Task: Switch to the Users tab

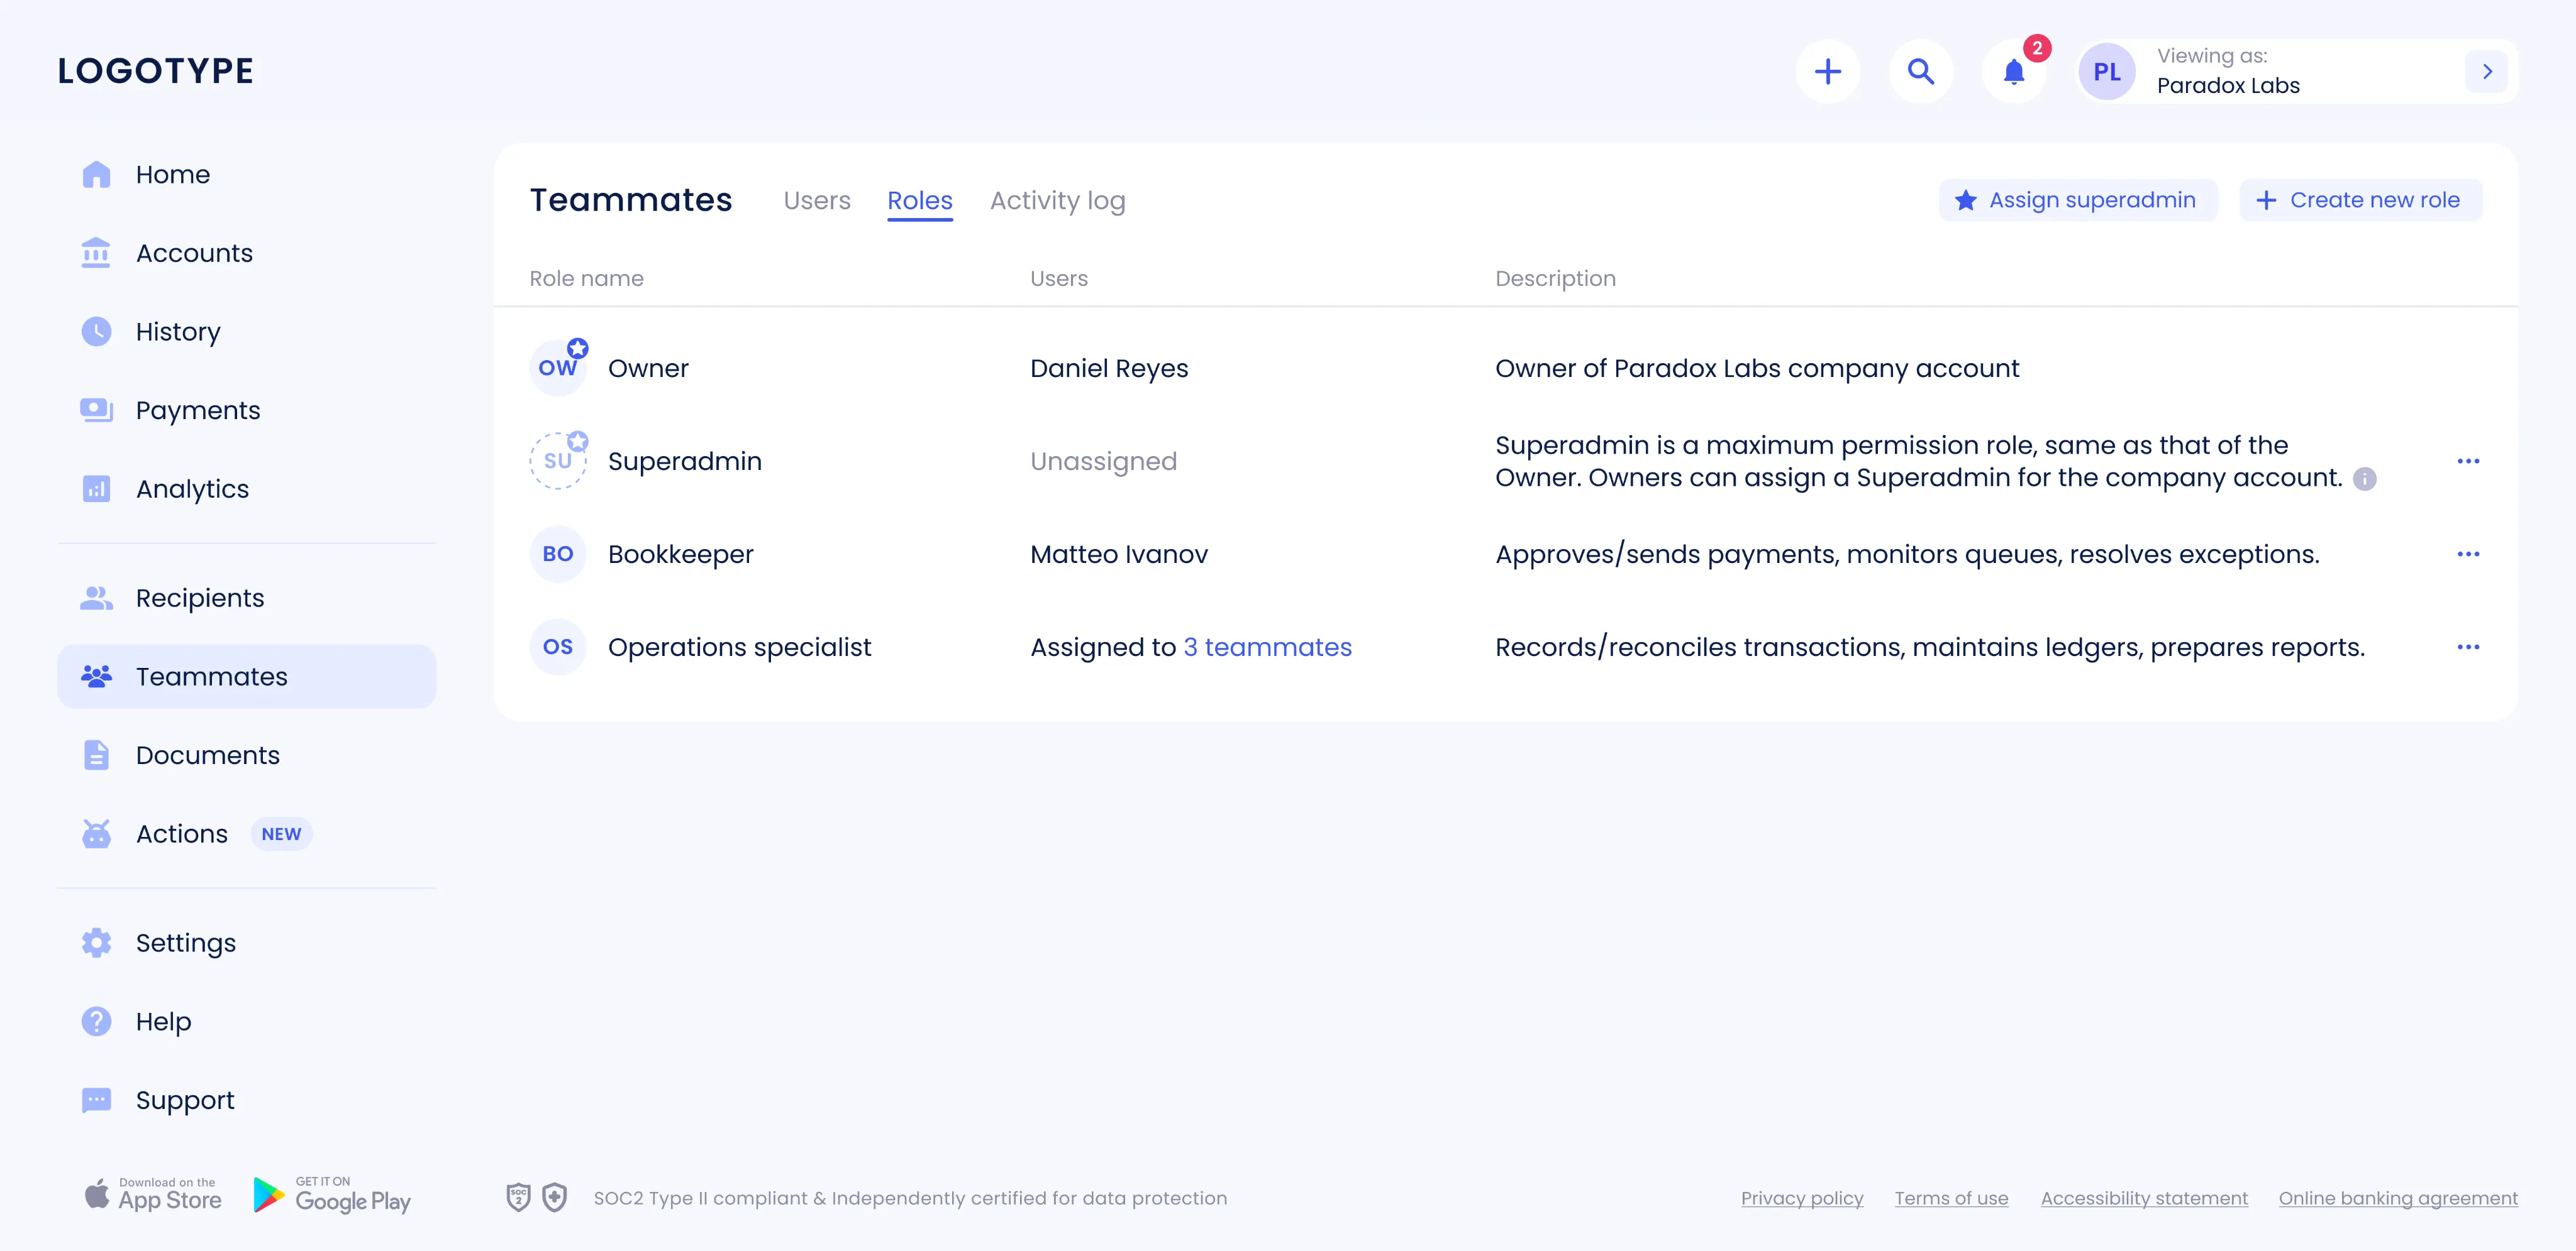Action: (817, 201)
